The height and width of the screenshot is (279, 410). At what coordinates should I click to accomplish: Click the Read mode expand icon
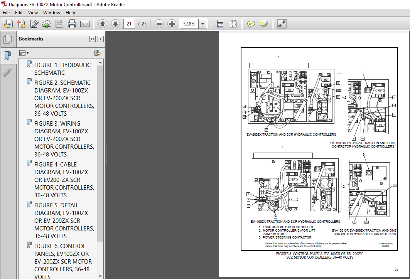click(282, 24)
